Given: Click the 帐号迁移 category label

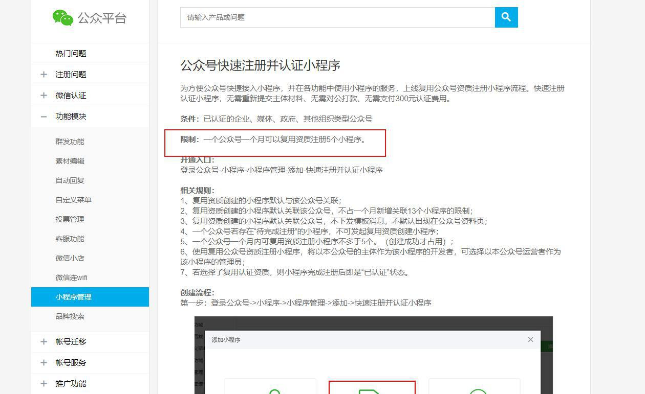Looking at the screenshot, I should tap(71, 342).
